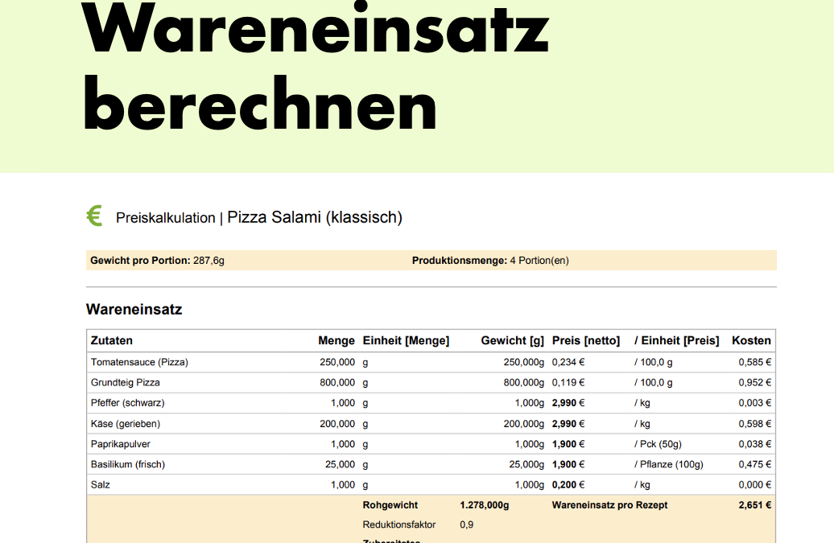Click quantity 800,000 of Grundteig Pizza
Viewport: 834px width, 543px height.
pyautogui.click(x=337, y=383)
